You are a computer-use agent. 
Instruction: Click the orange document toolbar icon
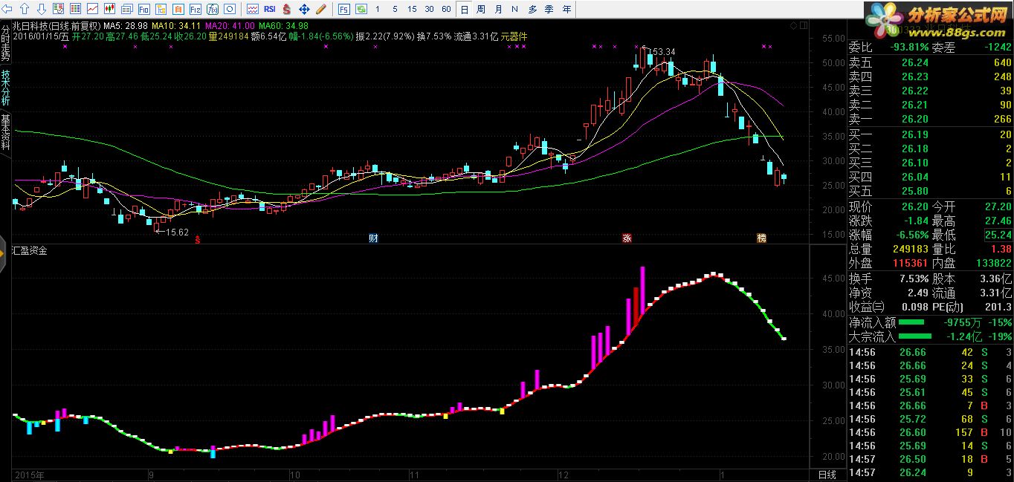click(x=178, y=9)
